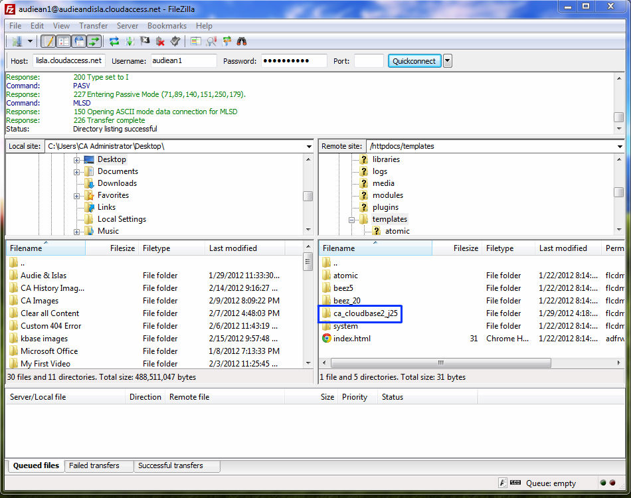This screenshot has width=631, height=498.
Task: Click the Reconnect to last server icon
Action: [175, 41]
